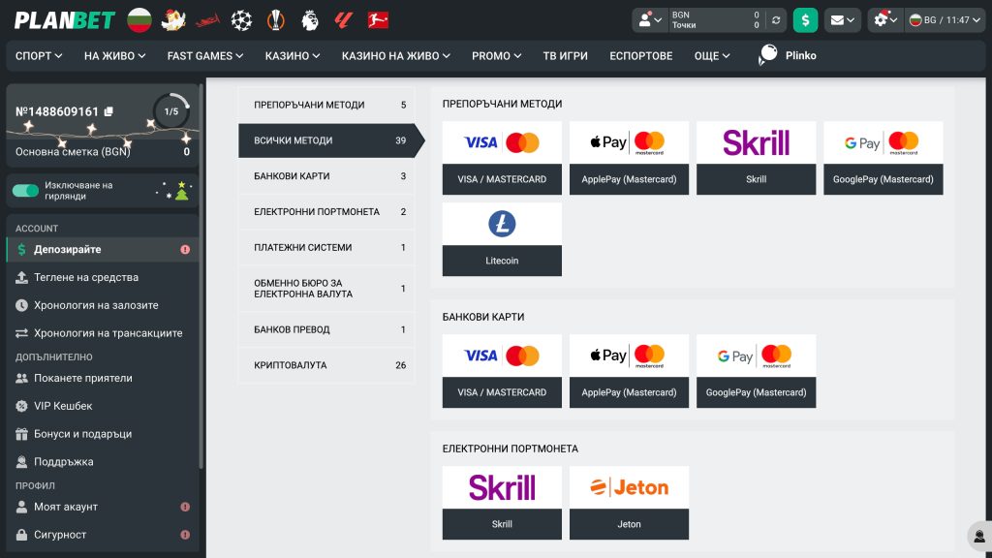The width and height of the screenshot is (992, 558).
Task: Select Jeton e-wallet deposit option
Action: (629, 503)
